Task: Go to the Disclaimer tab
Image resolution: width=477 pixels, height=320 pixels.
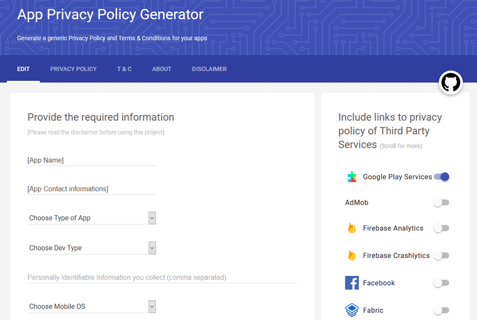Action: (x=209, y=69)
